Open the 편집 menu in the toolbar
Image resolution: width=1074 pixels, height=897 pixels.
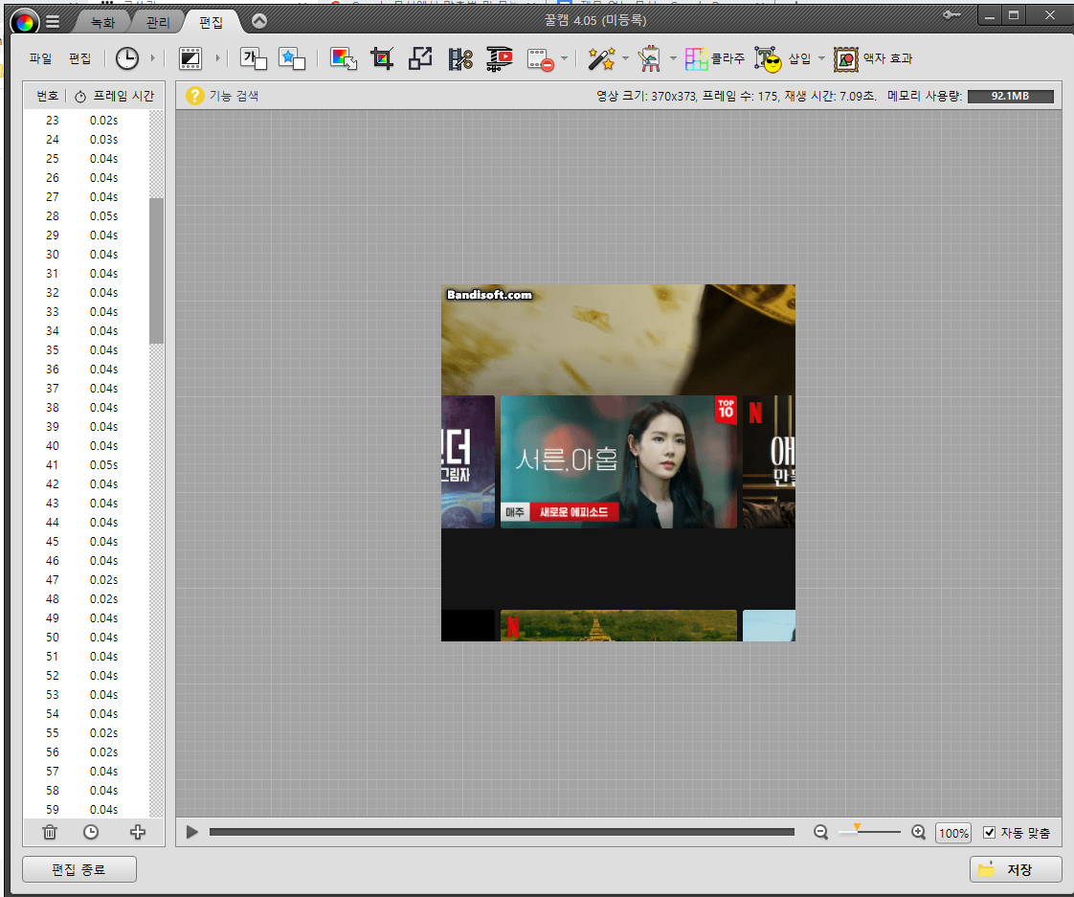[x=80, y=58]
